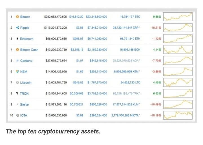Click TRON price $0.206163

[x=77, y=93]
